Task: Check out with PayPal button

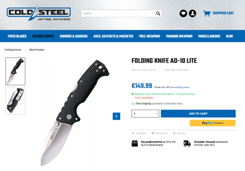Action: point(213,123)
